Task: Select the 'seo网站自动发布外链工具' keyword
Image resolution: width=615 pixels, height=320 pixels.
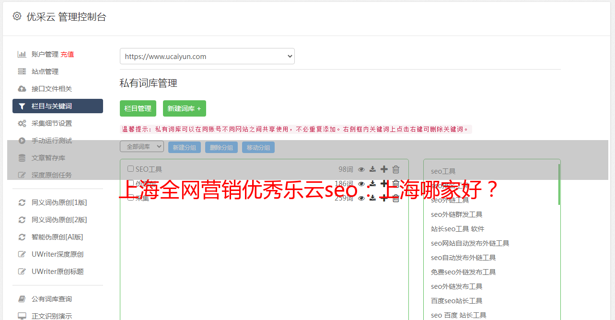Action: tap(470, 243)
